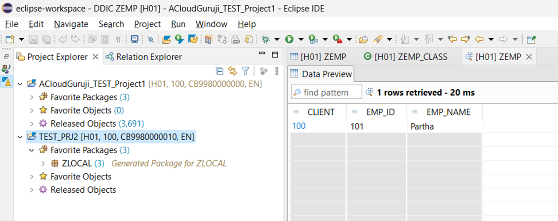Image resolution: width=558 pixels, height=221 pixels.
Task: Switch to the Relation Explorer tab
Action: coord(144,57)
